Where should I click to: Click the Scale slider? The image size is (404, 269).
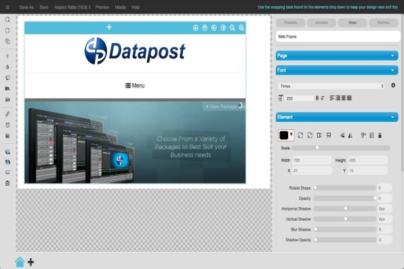point(341,148)
